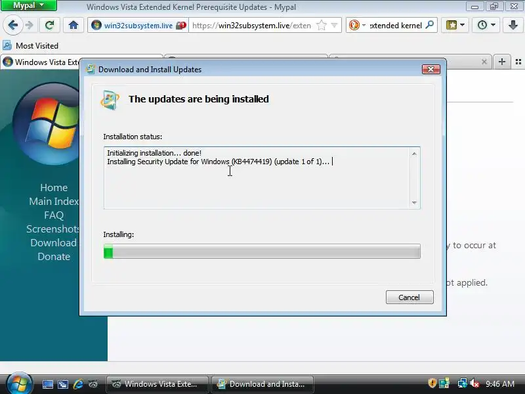525x394 pixels.
Task: Open the Mypal application menu button
Action: 29,5
